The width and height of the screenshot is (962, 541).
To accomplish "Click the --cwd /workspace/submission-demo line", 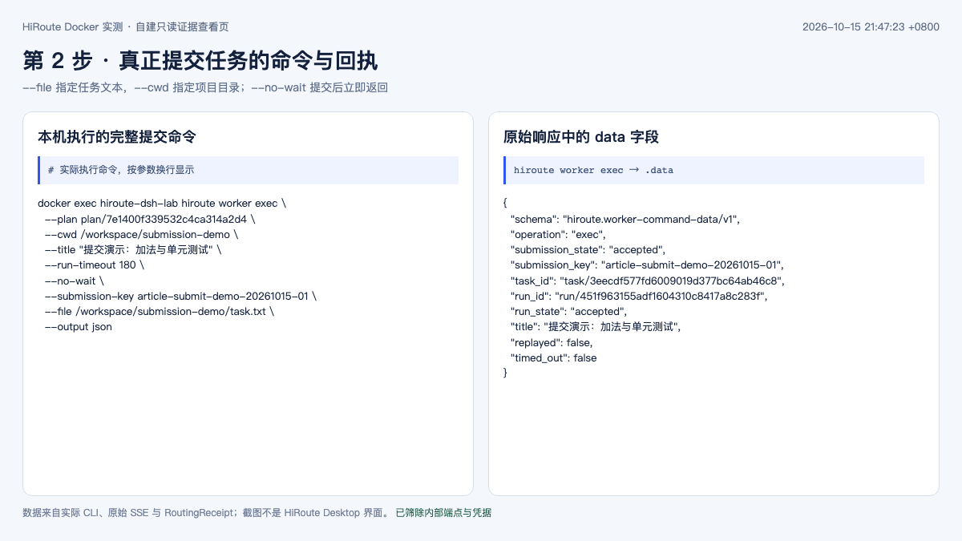I will coord(142,234).
